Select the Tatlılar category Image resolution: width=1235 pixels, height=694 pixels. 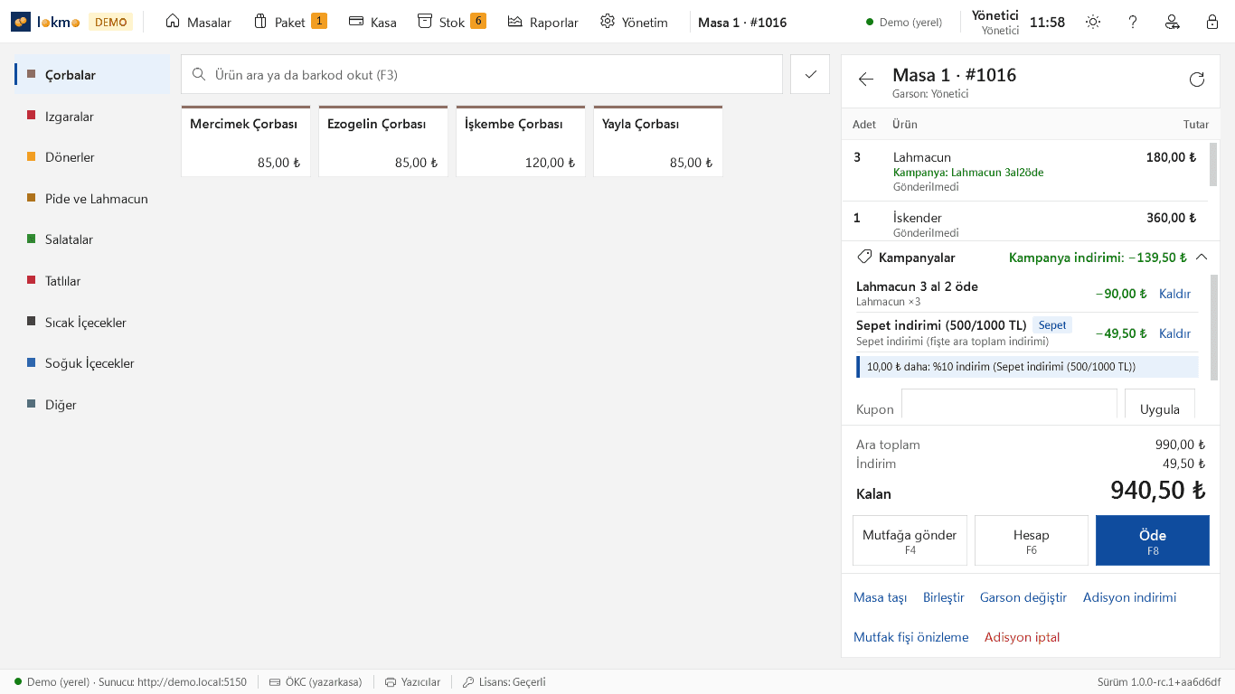pyautogui.click(x=92, y=281)
